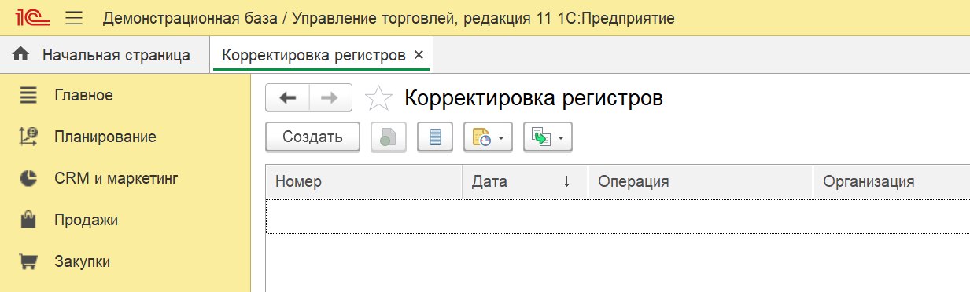Click the register movements list icon
This screenshot has width=970, height=292.
point(434,137)
